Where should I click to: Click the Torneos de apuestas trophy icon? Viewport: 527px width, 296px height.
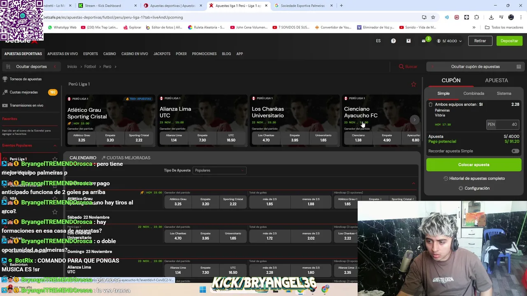pos(5,79)
